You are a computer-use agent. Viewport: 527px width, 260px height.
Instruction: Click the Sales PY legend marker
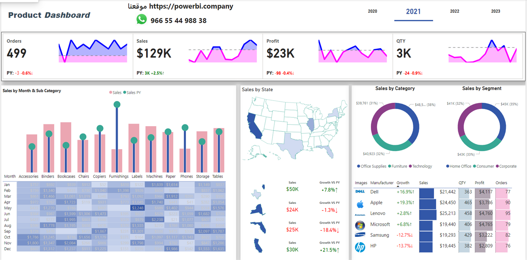(x=124, y=93)
